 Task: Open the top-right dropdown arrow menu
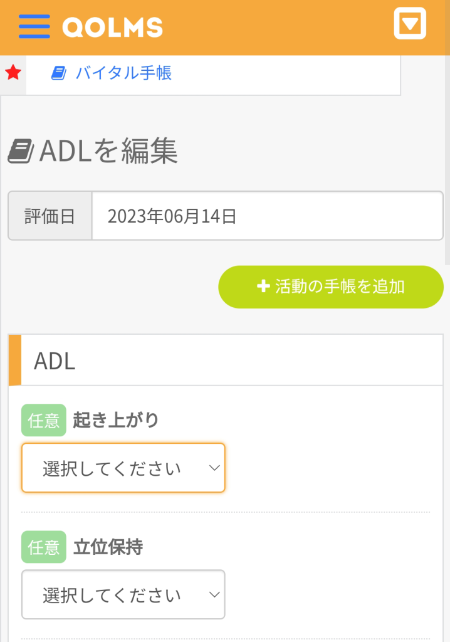(410, 24)
